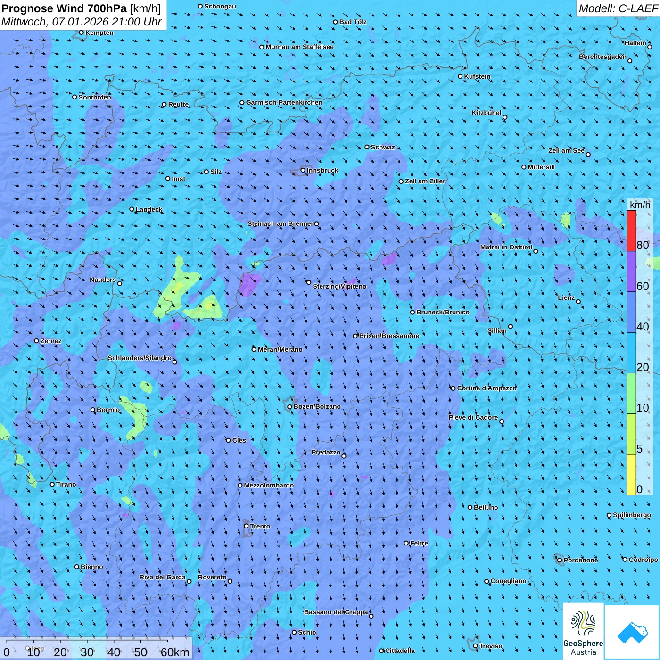The height and width of the screenshot is (660, 660).
Task: Select the Kufstein town label
Action: (478, 76)
